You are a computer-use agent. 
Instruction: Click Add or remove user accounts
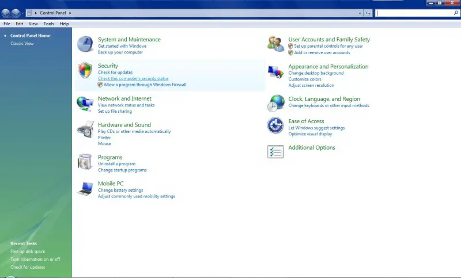(322, 52)
